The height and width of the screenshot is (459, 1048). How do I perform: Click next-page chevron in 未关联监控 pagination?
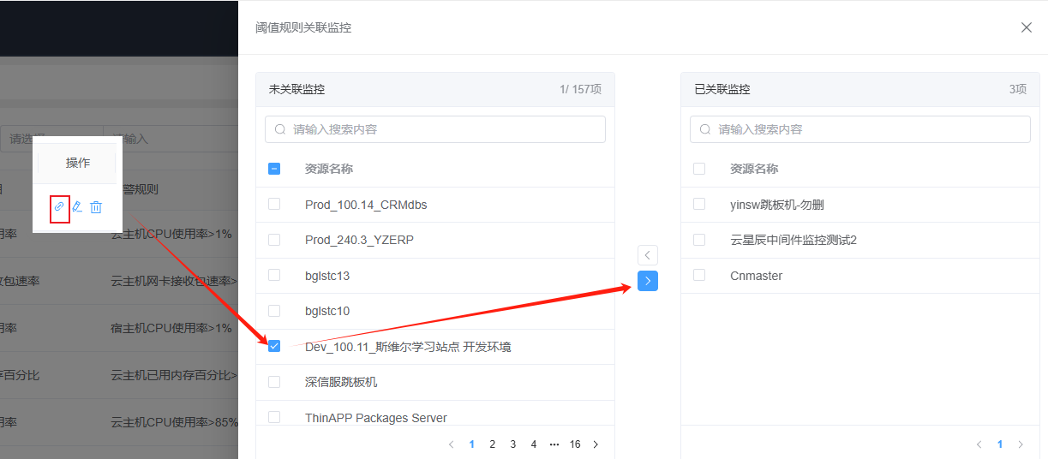(596, 444)
